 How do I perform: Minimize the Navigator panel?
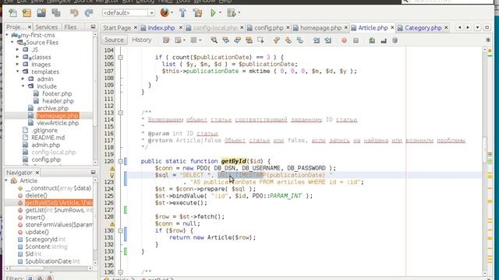[93, 173]
